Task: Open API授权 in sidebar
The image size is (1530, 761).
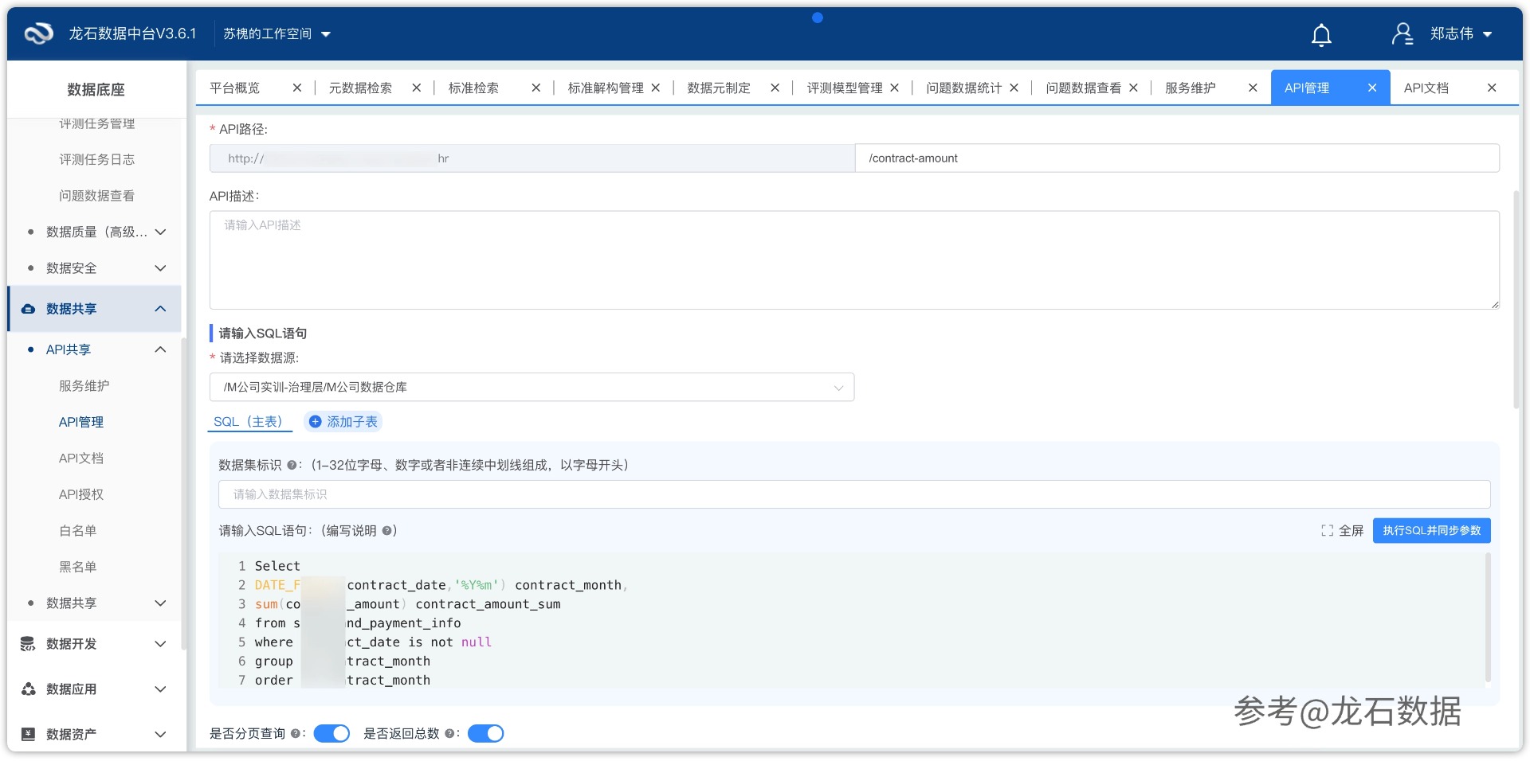Action: pyautogui.click(x=81, y=494)
